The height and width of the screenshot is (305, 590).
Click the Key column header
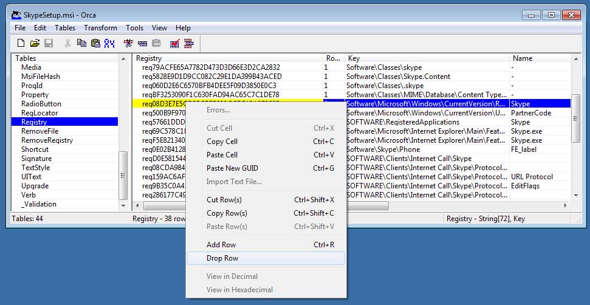tap(427, 58)
